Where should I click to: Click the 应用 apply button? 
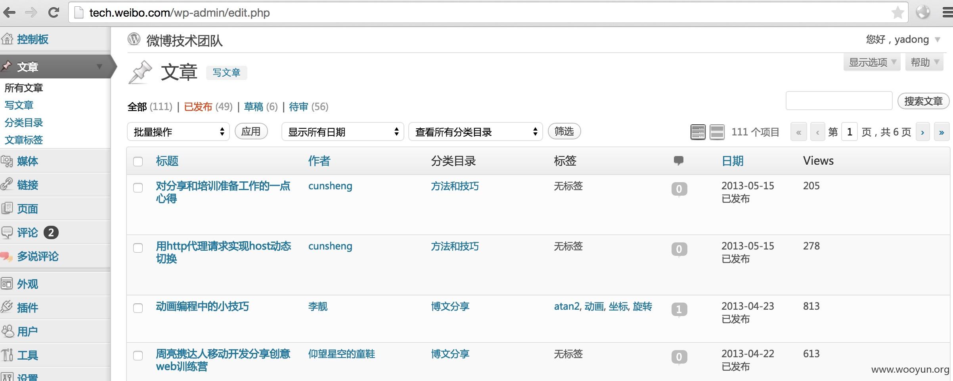(x=251, y=131)
